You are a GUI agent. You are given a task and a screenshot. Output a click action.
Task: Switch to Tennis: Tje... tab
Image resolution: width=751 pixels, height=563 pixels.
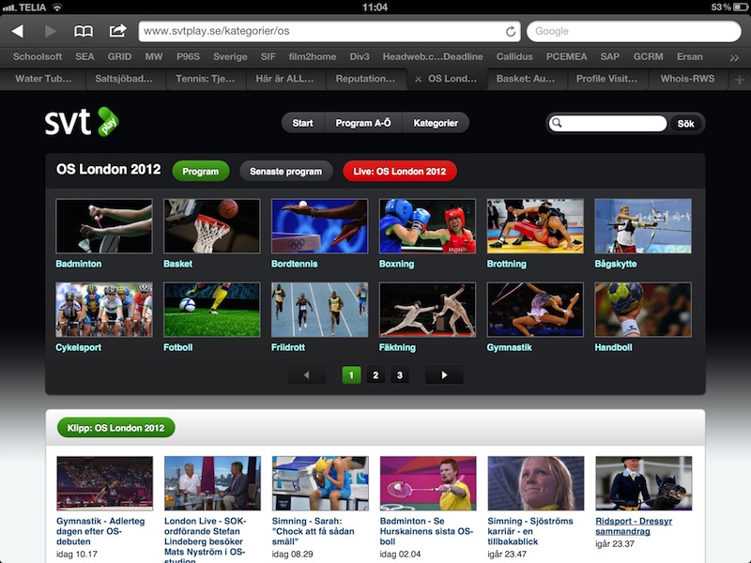(206, 79)
